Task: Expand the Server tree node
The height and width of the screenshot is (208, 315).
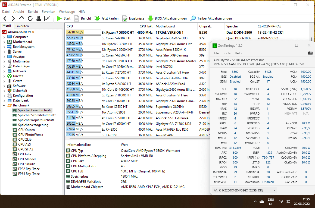Action: [x=4, y=52]
